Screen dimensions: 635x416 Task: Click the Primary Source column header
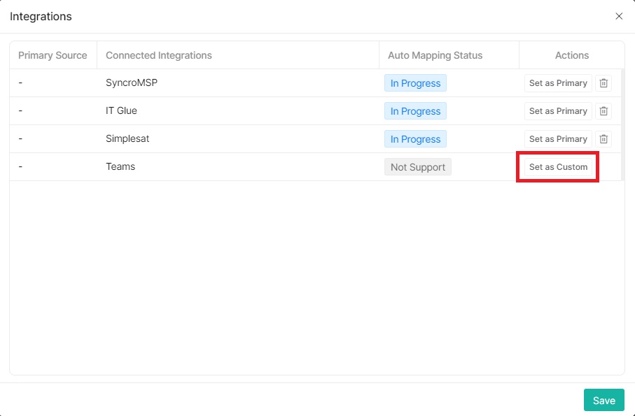pyautogui.click(x=53, y=55)
